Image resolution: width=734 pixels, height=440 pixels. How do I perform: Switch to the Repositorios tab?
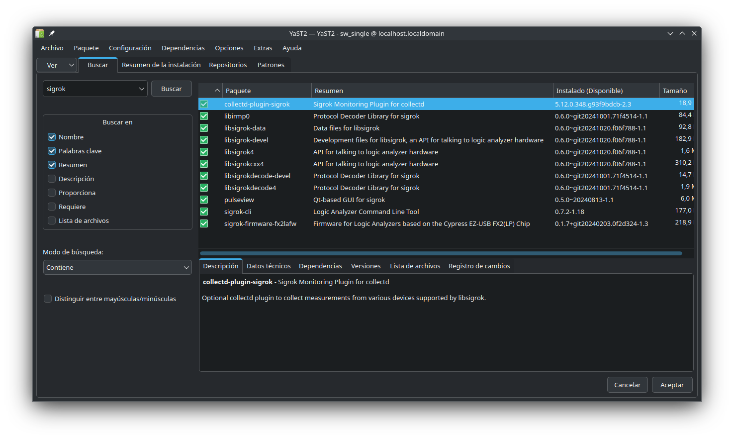(228, 65)
